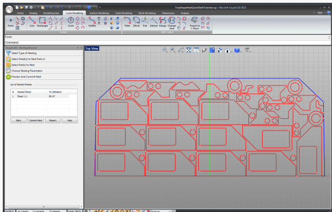
Task: Open the Modeling Aids ribbon tab
Action: point(51,13)
